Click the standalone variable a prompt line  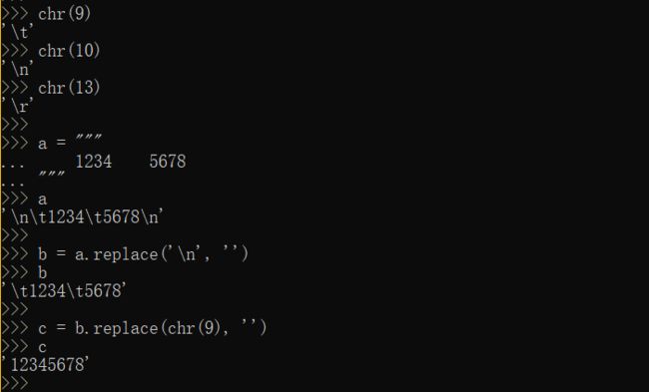[x=24, y=198]
